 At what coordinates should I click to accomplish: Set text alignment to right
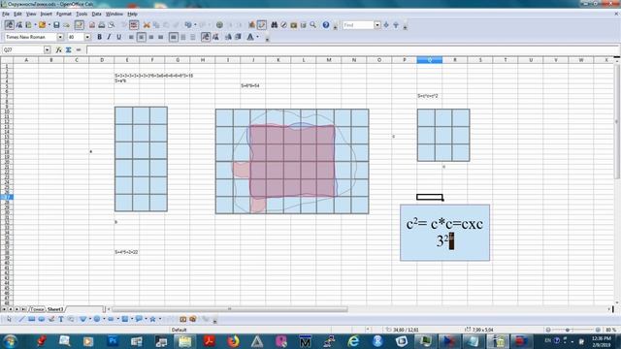tap(151, 37)
